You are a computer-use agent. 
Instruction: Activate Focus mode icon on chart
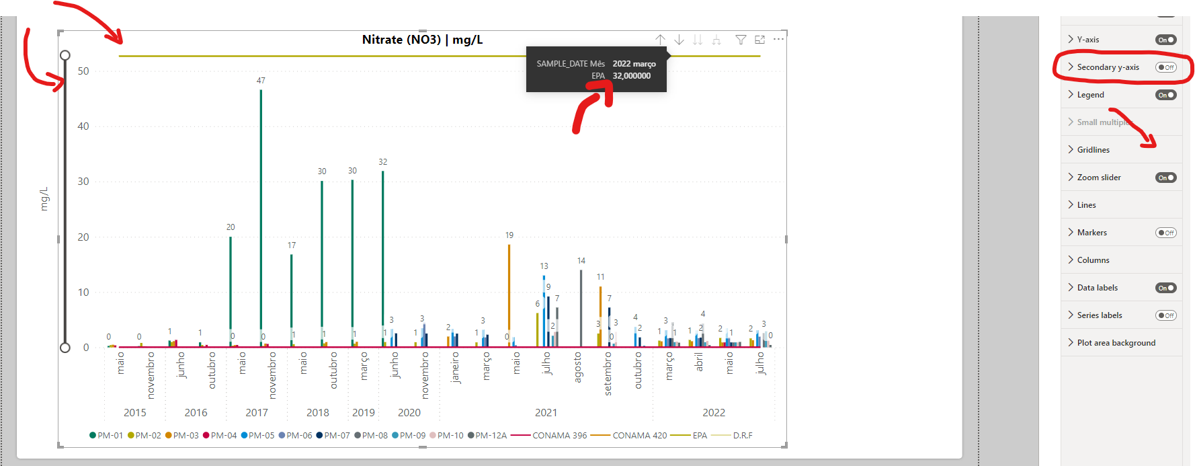(759, 40)
